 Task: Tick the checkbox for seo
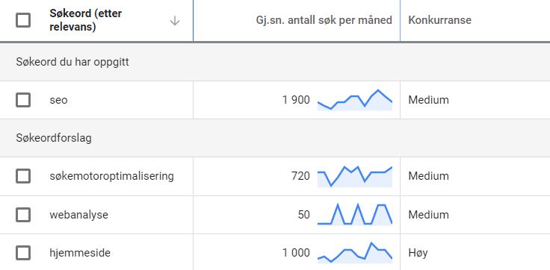23,100
